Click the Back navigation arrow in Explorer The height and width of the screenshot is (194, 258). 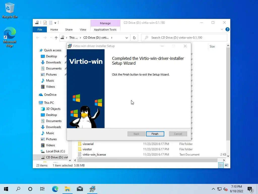(x=38, y=38)
